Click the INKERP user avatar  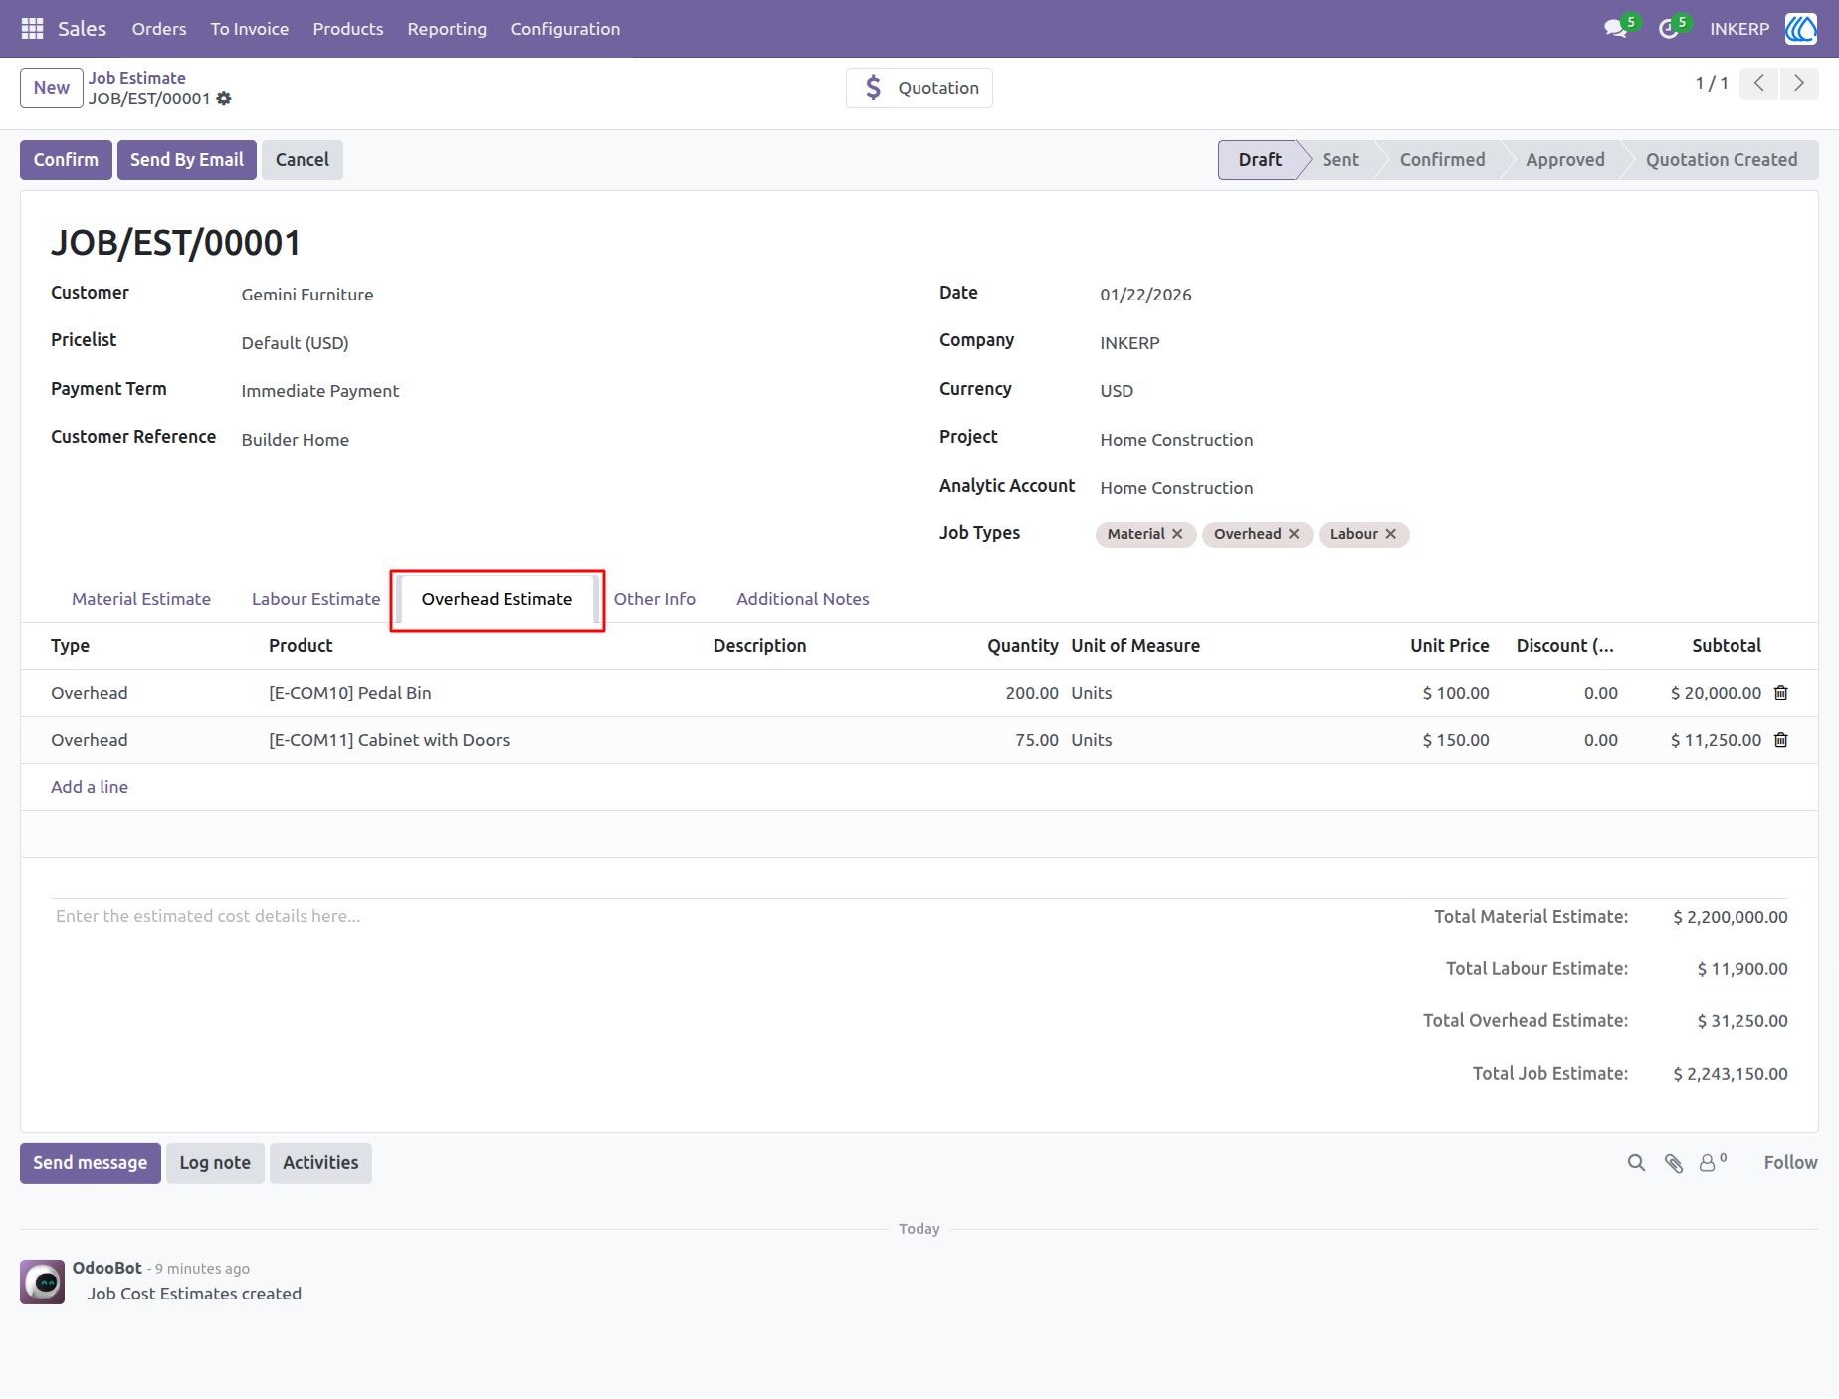point(1801,29)
